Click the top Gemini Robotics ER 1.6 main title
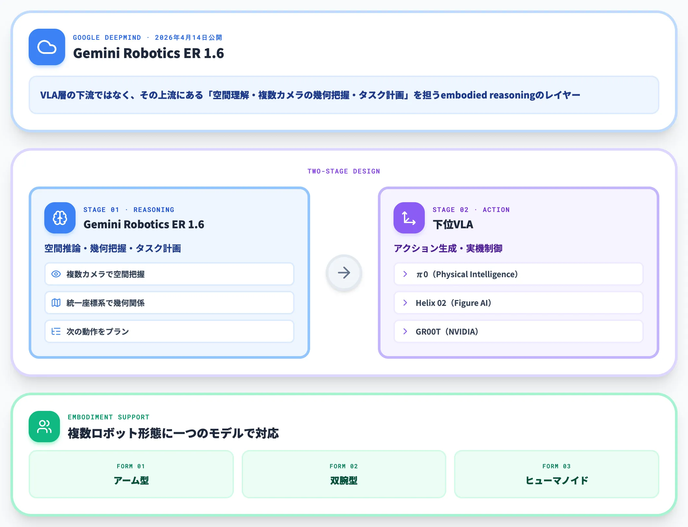The image size is (688, 527). coord(149,53)
